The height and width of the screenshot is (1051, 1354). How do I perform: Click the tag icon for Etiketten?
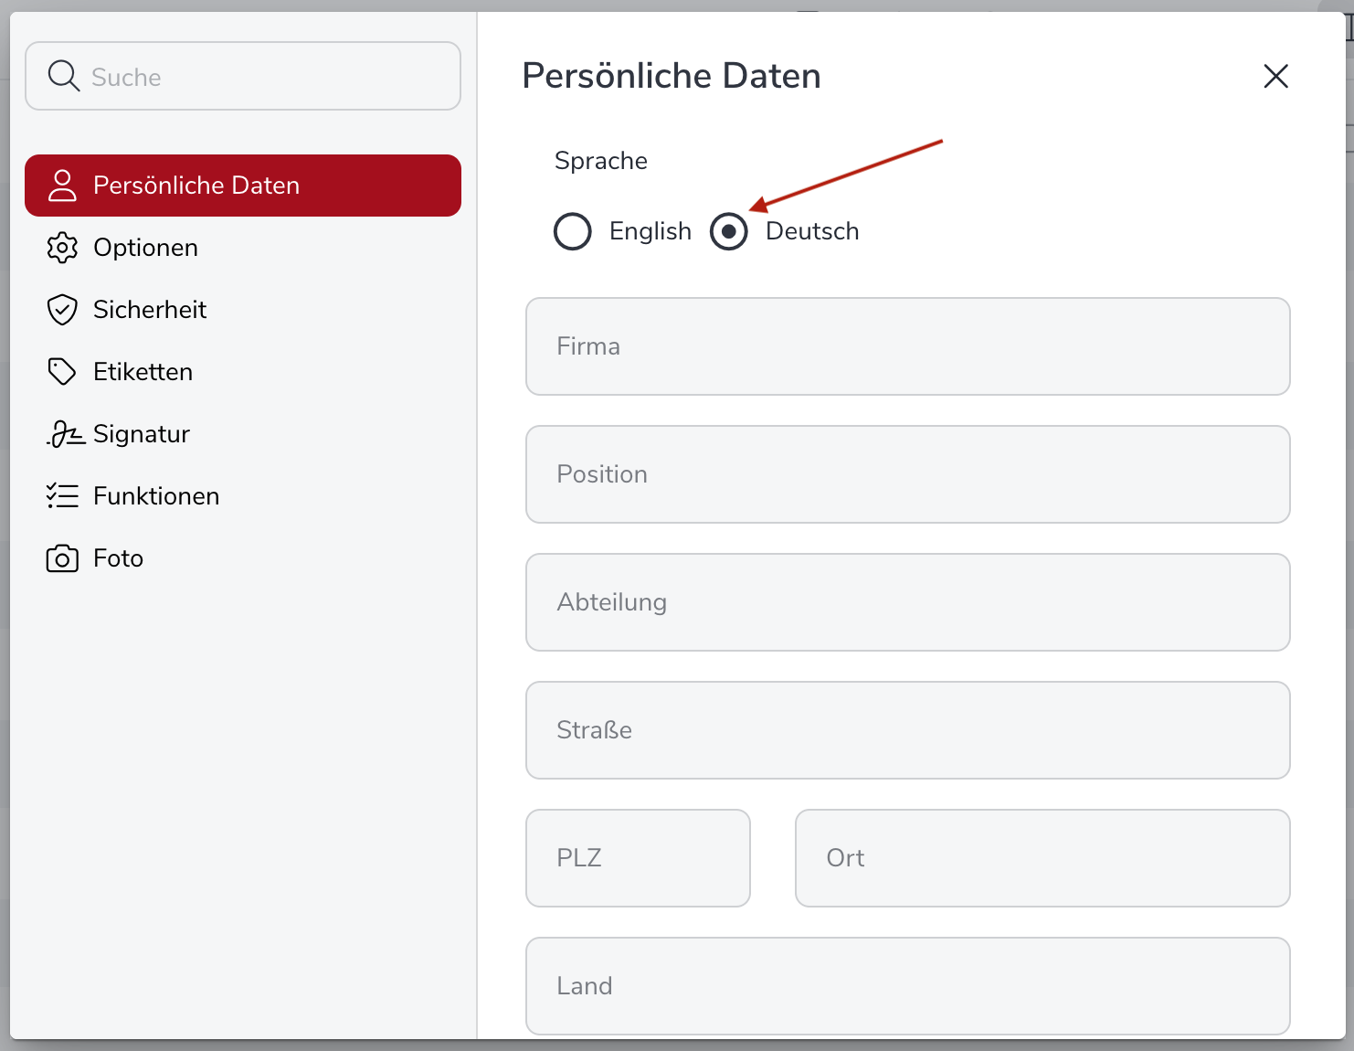point(62,372)
